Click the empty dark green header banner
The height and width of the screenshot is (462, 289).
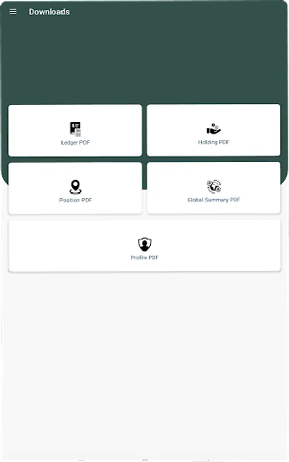tap(144, 59)
